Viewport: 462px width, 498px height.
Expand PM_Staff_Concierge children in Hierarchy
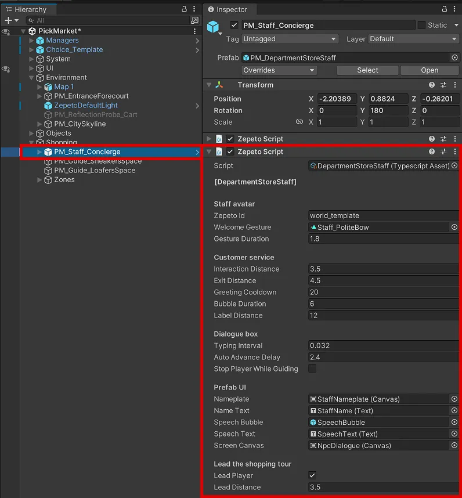tap(39, 152)
